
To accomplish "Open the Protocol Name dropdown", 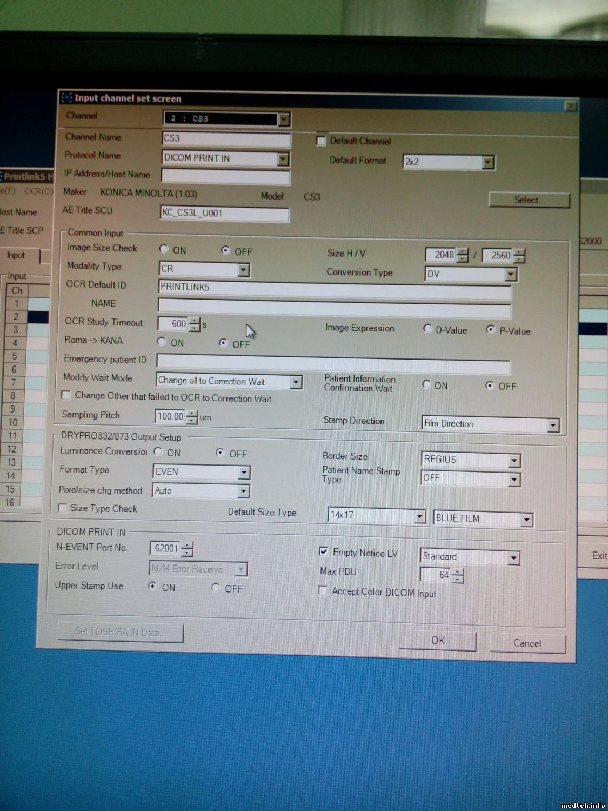I will (x=283, y=159).
